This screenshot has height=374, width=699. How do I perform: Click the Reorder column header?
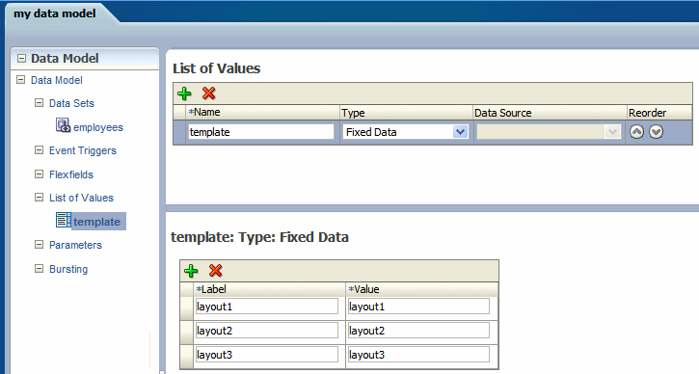[x=659, y=113]
